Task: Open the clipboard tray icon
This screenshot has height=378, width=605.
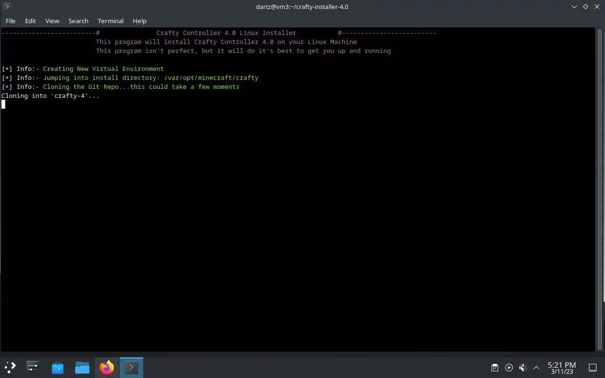Action: (x=494, y=368)
